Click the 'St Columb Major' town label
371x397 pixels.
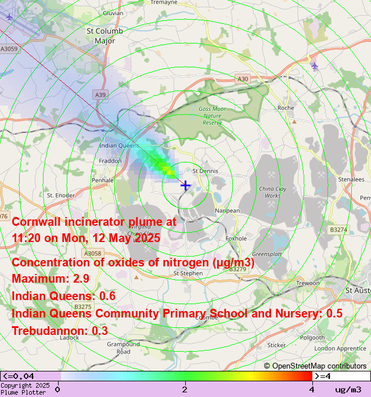pos(105,36)
